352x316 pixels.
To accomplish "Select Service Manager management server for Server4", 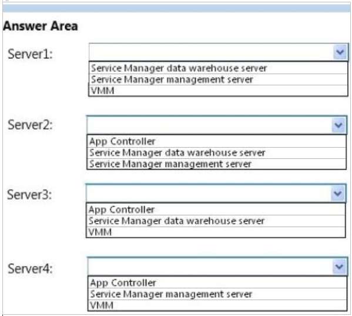I will point(217,294).
